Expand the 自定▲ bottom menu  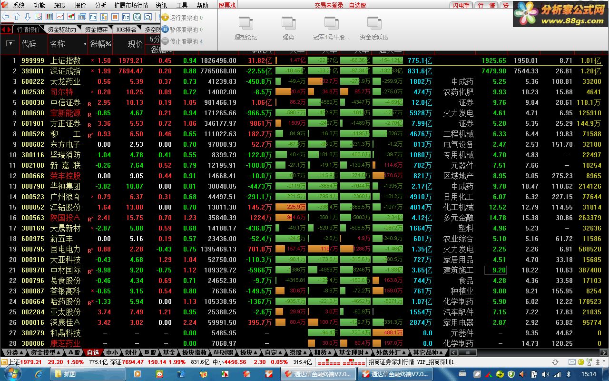click(x=274, y=352)
